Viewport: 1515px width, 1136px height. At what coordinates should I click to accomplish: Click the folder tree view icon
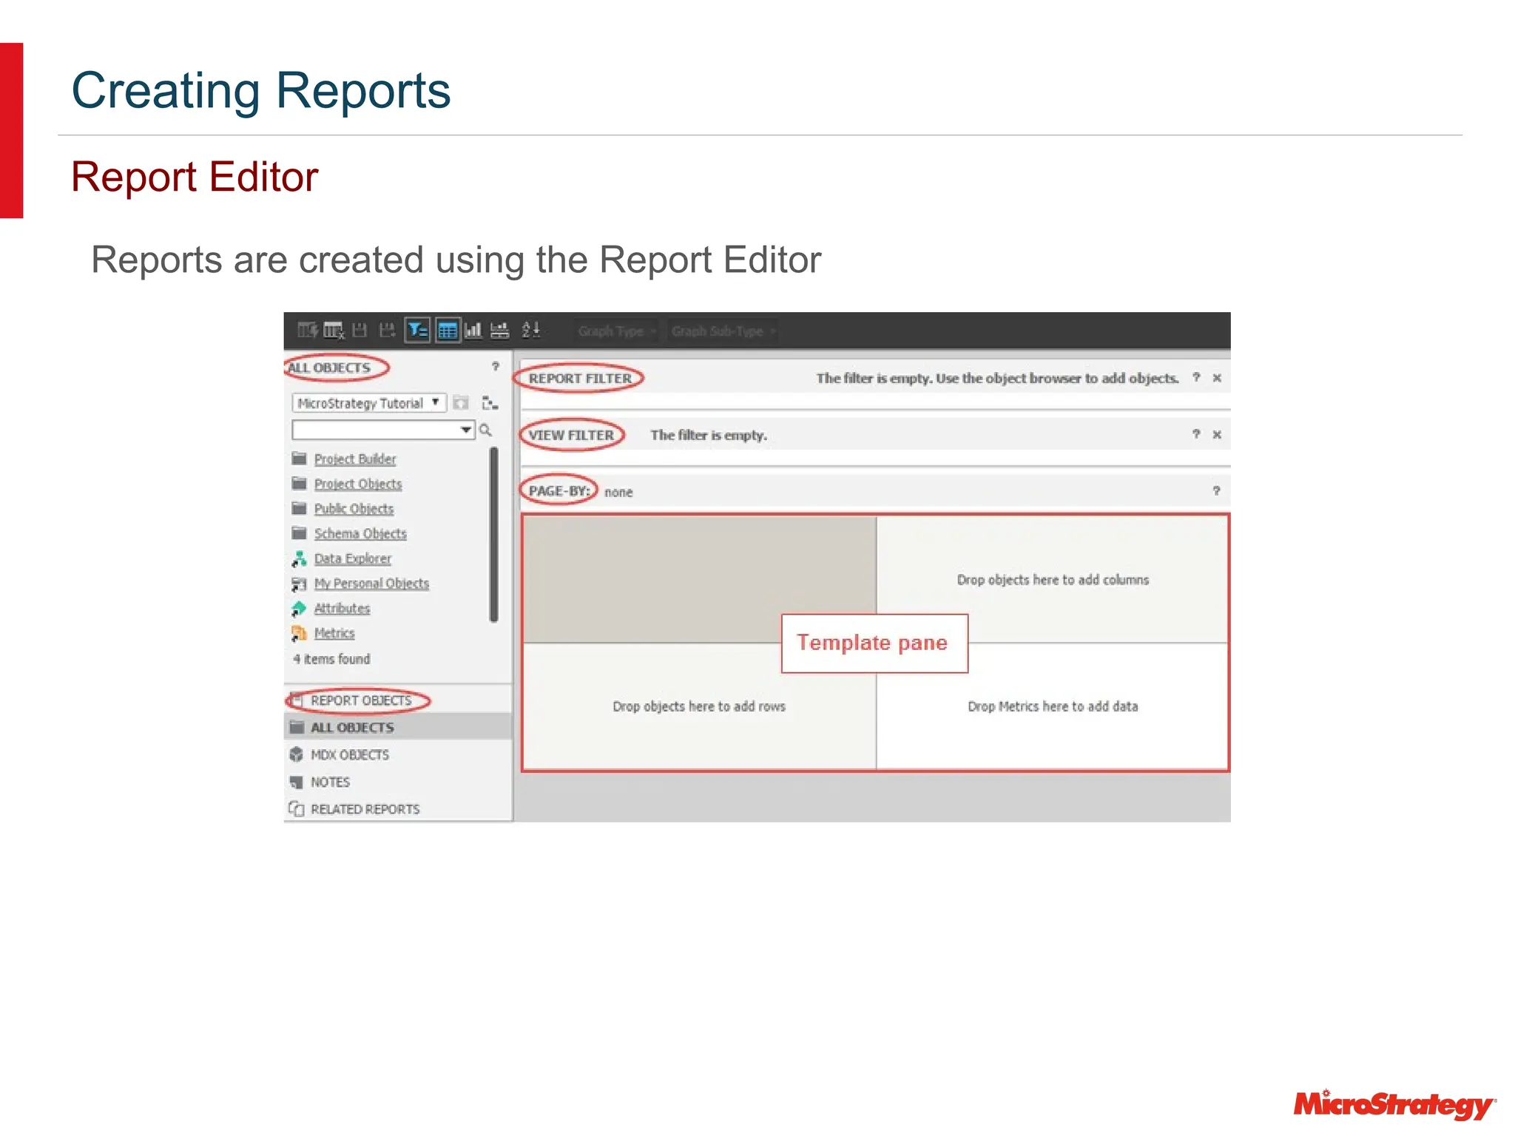click(x=490, y=403)
